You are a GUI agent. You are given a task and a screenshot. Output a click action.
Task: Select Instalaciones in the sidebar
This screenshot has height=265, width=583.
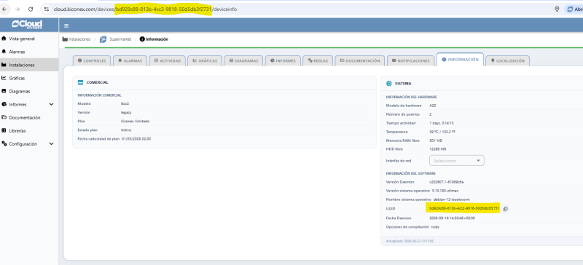[29, 65]
